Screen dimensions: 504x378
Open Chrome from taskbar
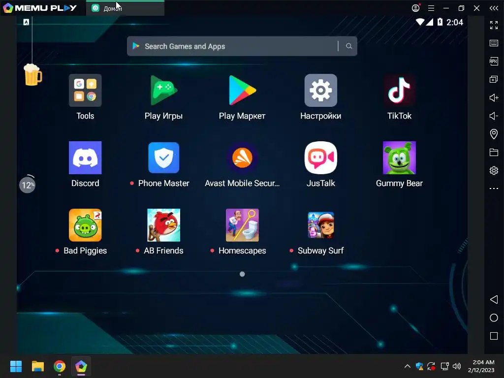(x=60, y=366)
